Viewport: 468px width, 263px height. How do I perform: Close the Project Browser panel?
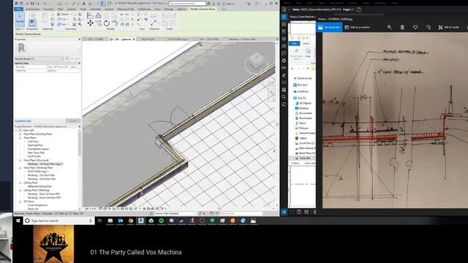pos(80,126)
